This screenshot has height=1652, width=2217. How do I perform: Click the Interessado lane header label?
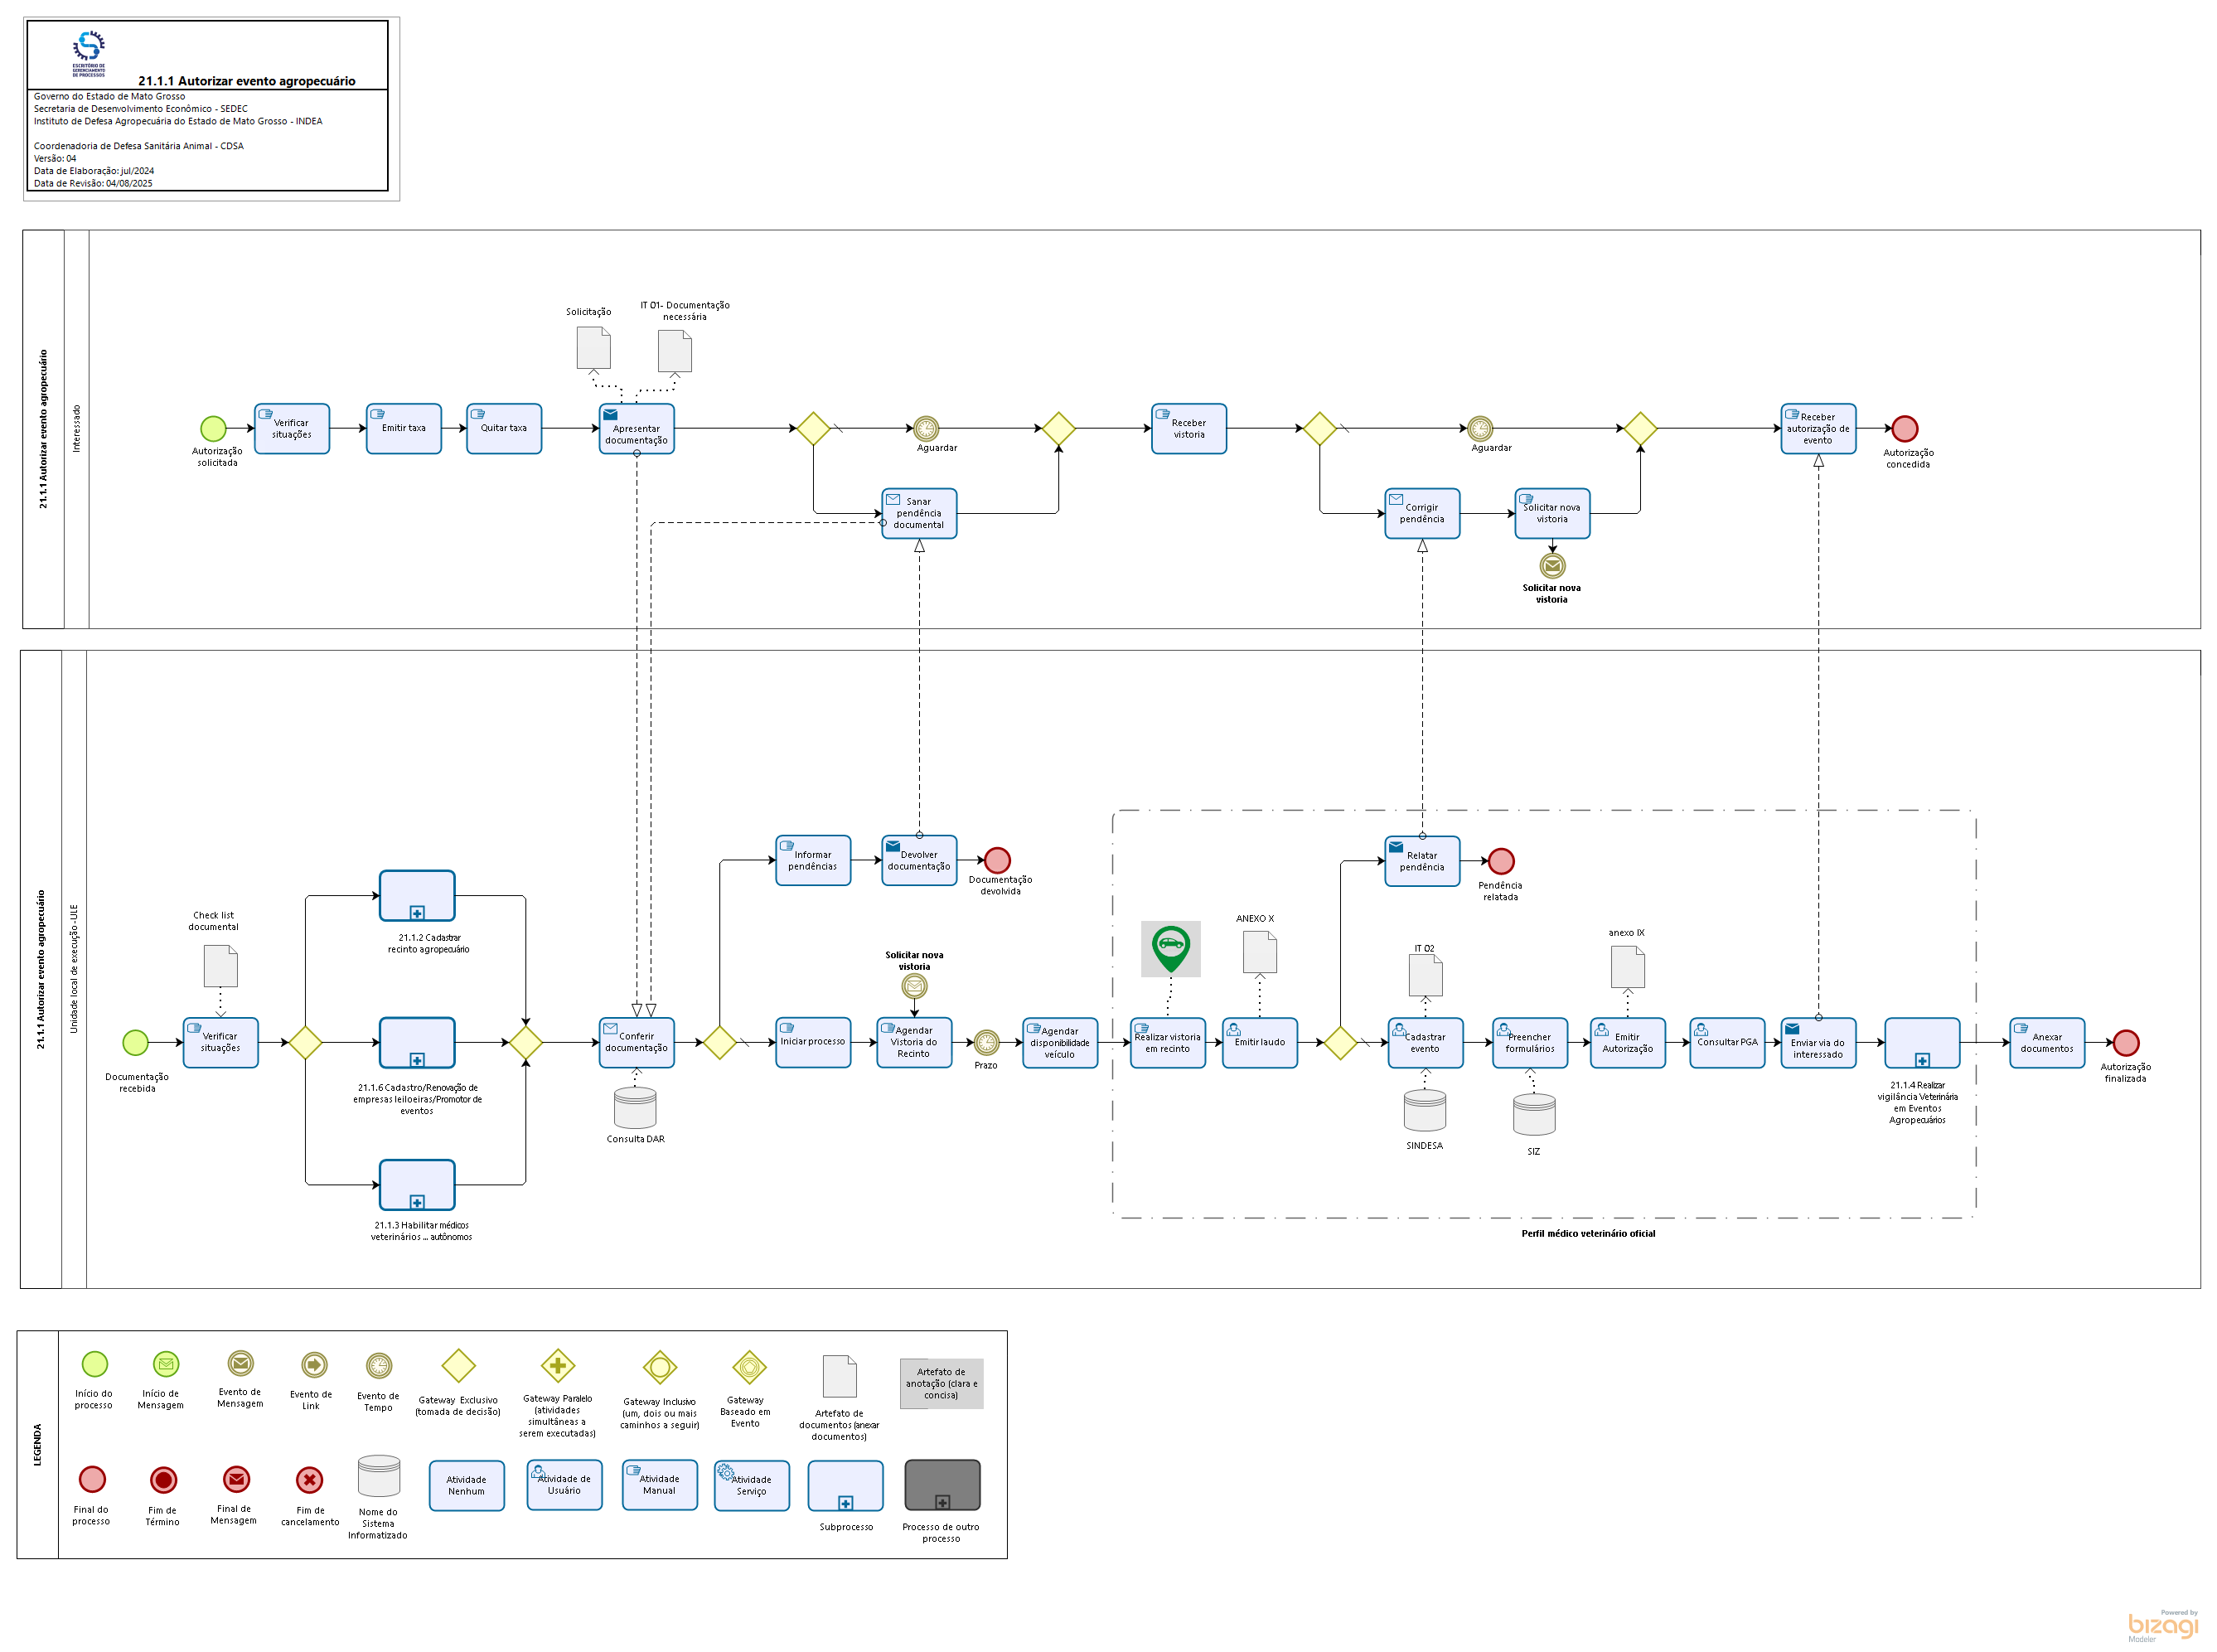[x=76, y=429]
